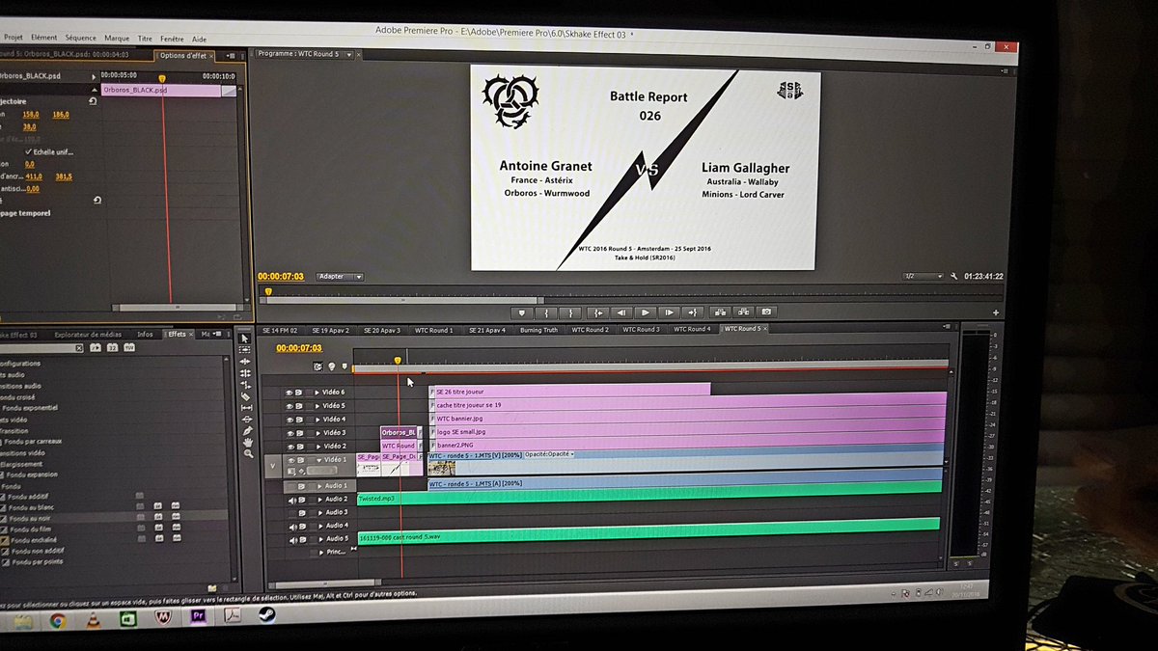Open the button editor plus icon
Screen dimensions: 1158x651
996,312
